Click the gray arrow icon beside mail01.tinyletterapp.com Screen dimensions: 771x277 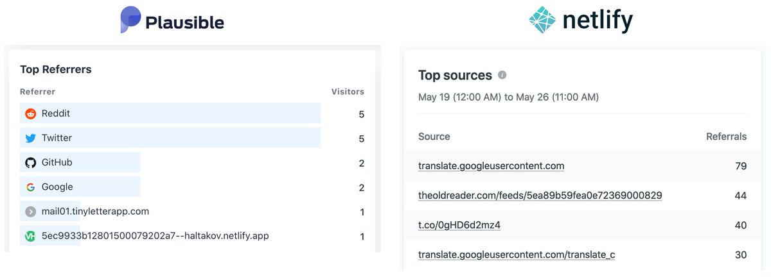pos(31,212)
